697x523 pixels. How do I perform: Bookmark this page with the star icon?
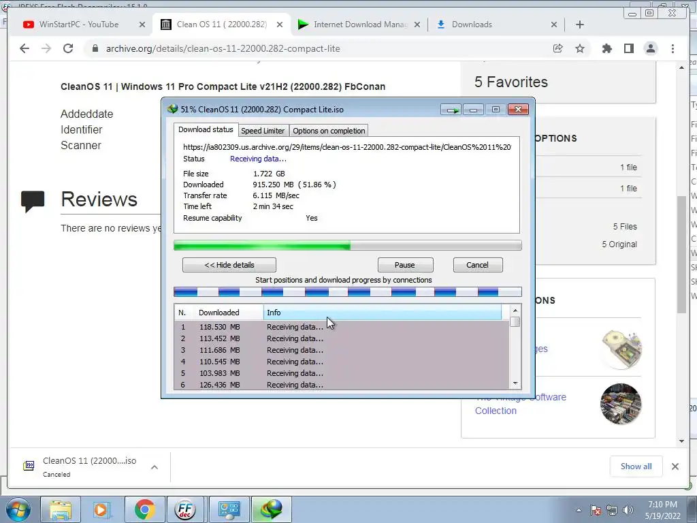click(x=580, y=48)
